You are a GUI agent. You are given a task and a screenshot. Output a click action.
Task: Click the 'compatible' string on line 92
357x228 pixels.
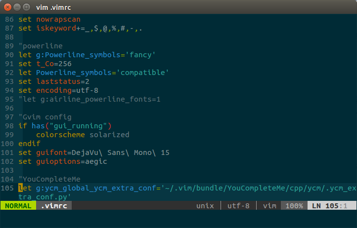pos(143,73)
